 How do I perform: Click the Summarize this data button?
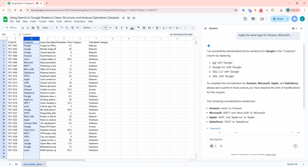[x=181, y=34]
